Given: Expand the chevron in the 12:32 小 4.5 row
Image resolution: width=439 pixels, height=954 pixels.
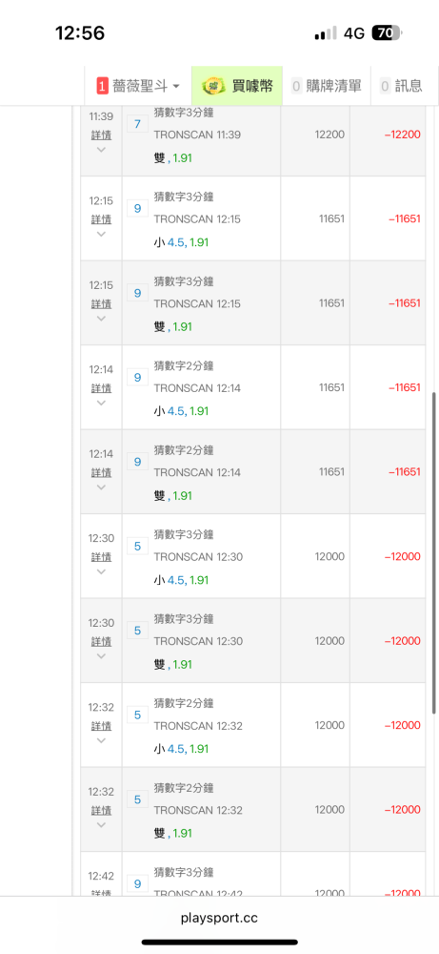Looking at the screenshot, I should click(x=101, y=740).
